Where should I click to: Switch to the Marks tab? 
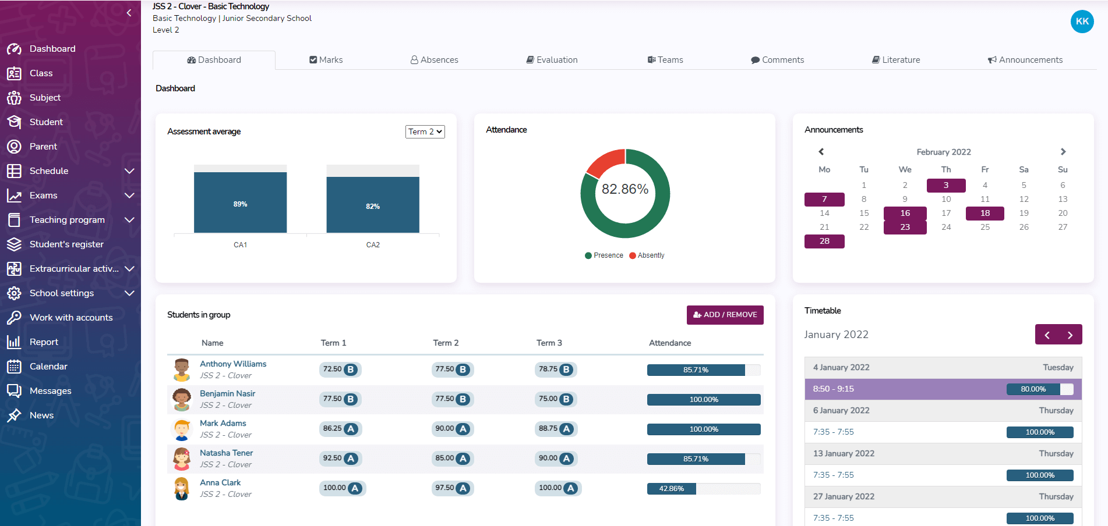click(326, 60)
